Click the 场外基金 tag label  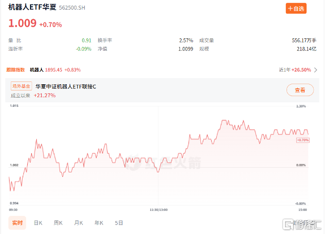(22, 86)
